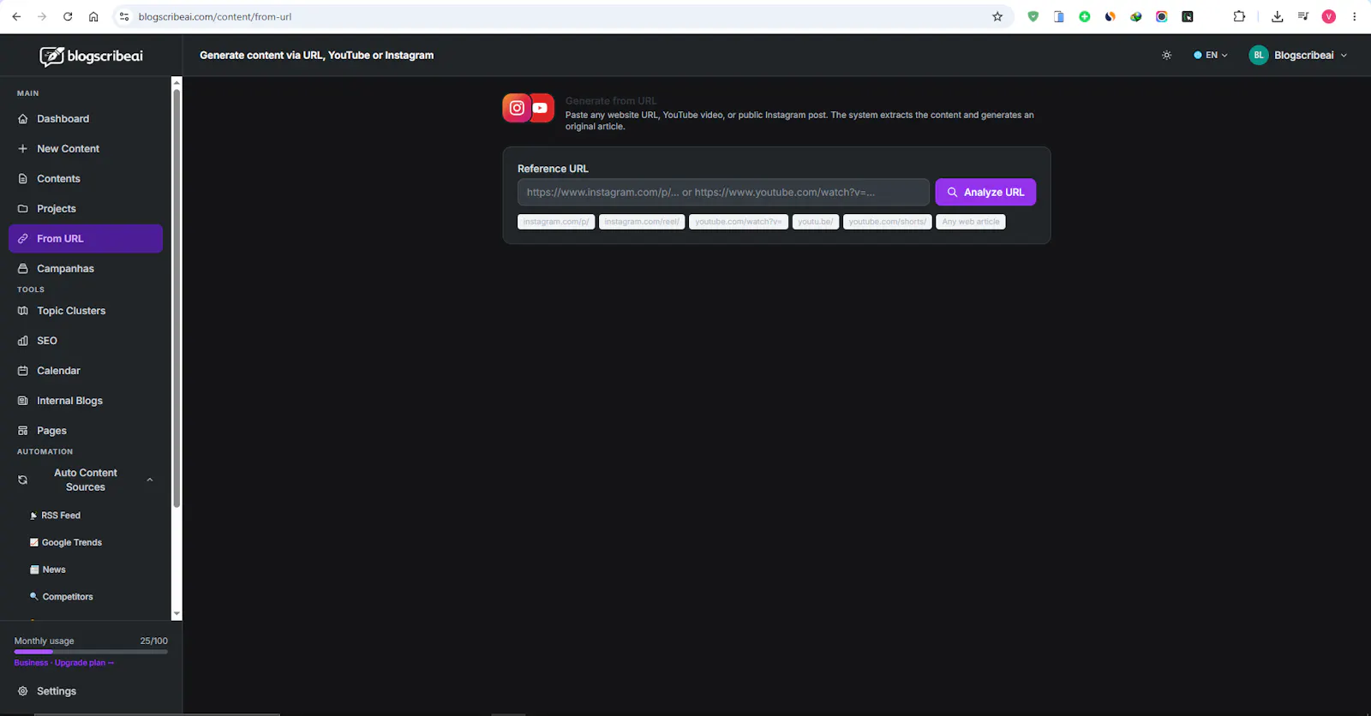
Task: Open the EN language dropdown
Action: (1211, 55)
